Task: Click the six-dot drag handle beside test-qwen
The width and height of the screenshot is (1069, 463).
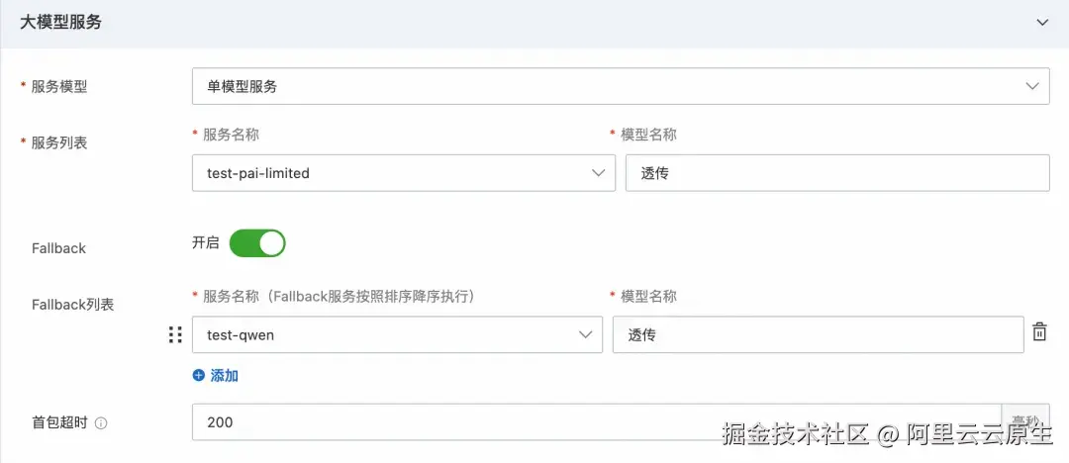Action: pos(175,334)
